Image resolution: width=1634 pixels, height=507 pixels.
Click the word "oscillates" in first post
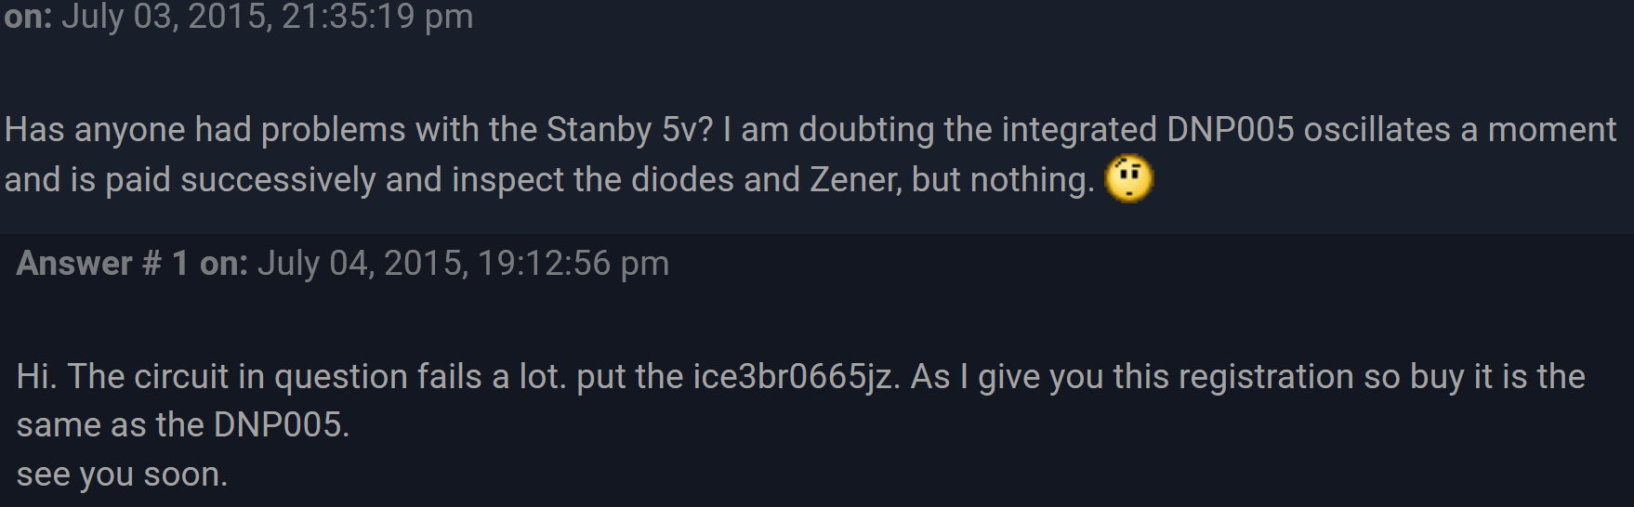[1377, 130]
